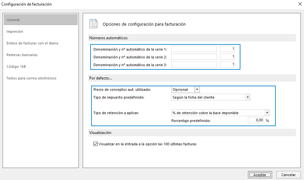Click the serie 1 automatic number field

[227, 49]
